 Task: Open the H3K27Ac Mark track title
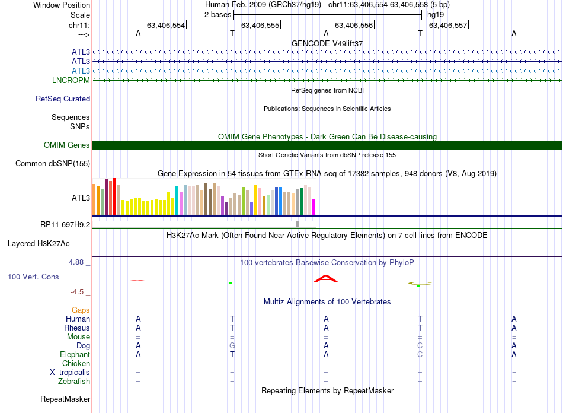[x=327, y=236]
